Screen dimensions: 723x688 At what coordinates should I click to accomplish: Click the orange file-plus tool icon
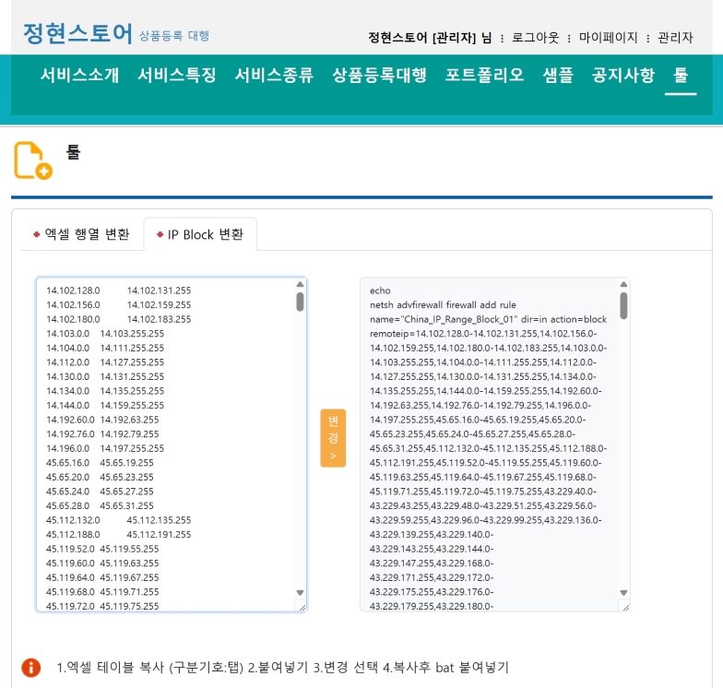[x=32, y=160]
